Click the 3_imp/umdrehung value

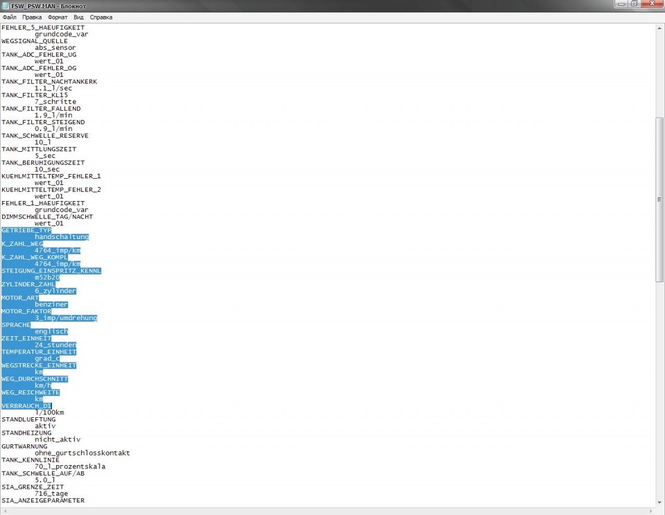coord(66,318)
